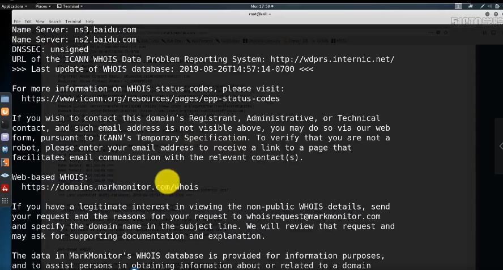
Task: Open the terminal's Search menu
Action: [55, 22]
